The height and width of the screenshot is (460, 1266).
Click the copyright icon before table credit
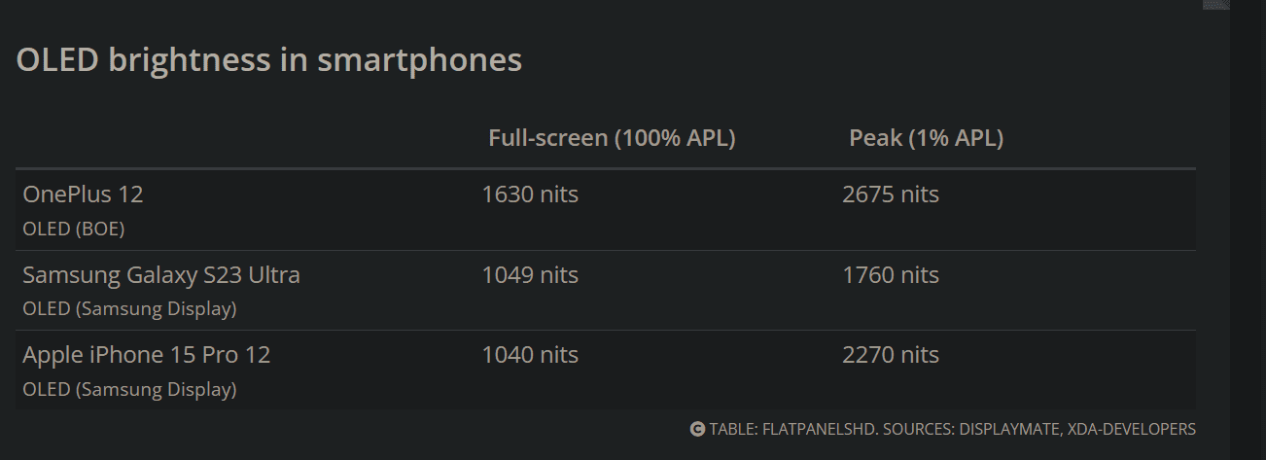(697, 429)
